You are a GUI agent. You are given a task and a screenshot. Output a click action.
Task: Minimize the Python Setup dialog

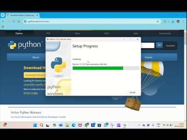coord(124,39)
